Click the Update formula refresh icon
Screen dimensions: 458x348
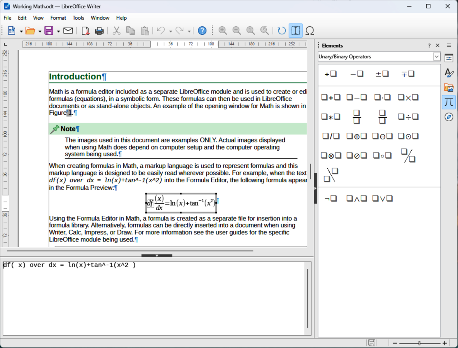282,31
